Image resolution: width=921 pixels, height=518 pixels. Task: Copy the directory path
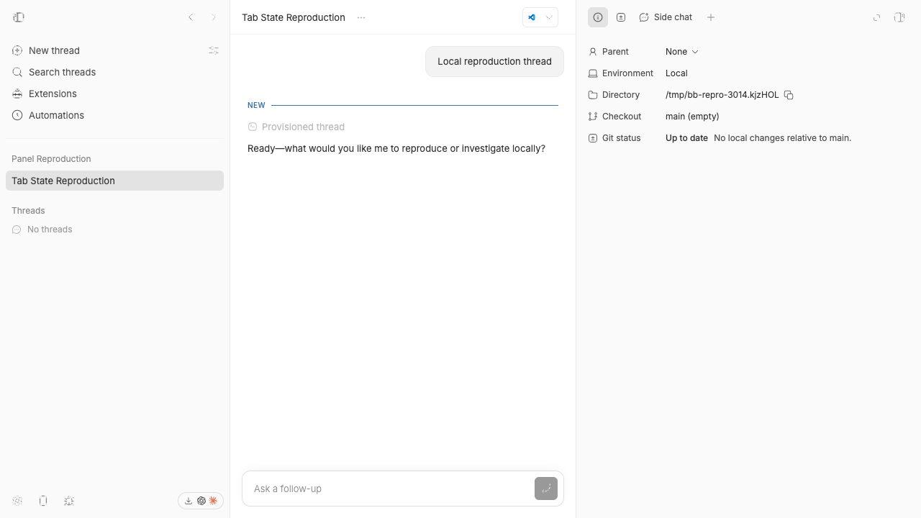tap(789, 95)
